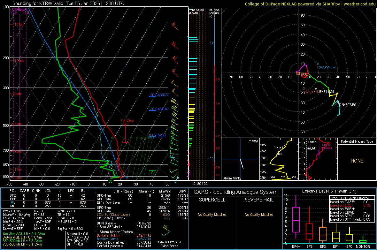Screen dimensions: 377x250
Task: Click the 'SigSvr = 0 m3/s3' value
Action: click(x=70, y=229)
